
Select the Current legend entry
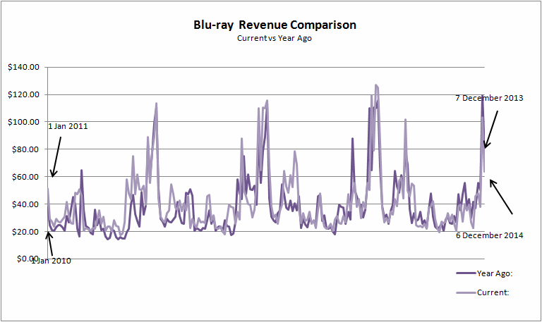[x=493, y=292]
